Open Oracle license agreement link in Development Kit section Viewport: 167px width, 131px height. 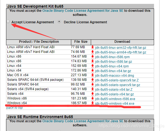pyautogui.click(x=83, y=11)
